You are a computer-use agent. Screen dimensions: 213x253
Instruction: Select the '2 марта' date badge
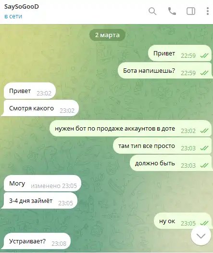tap(107, 35)
